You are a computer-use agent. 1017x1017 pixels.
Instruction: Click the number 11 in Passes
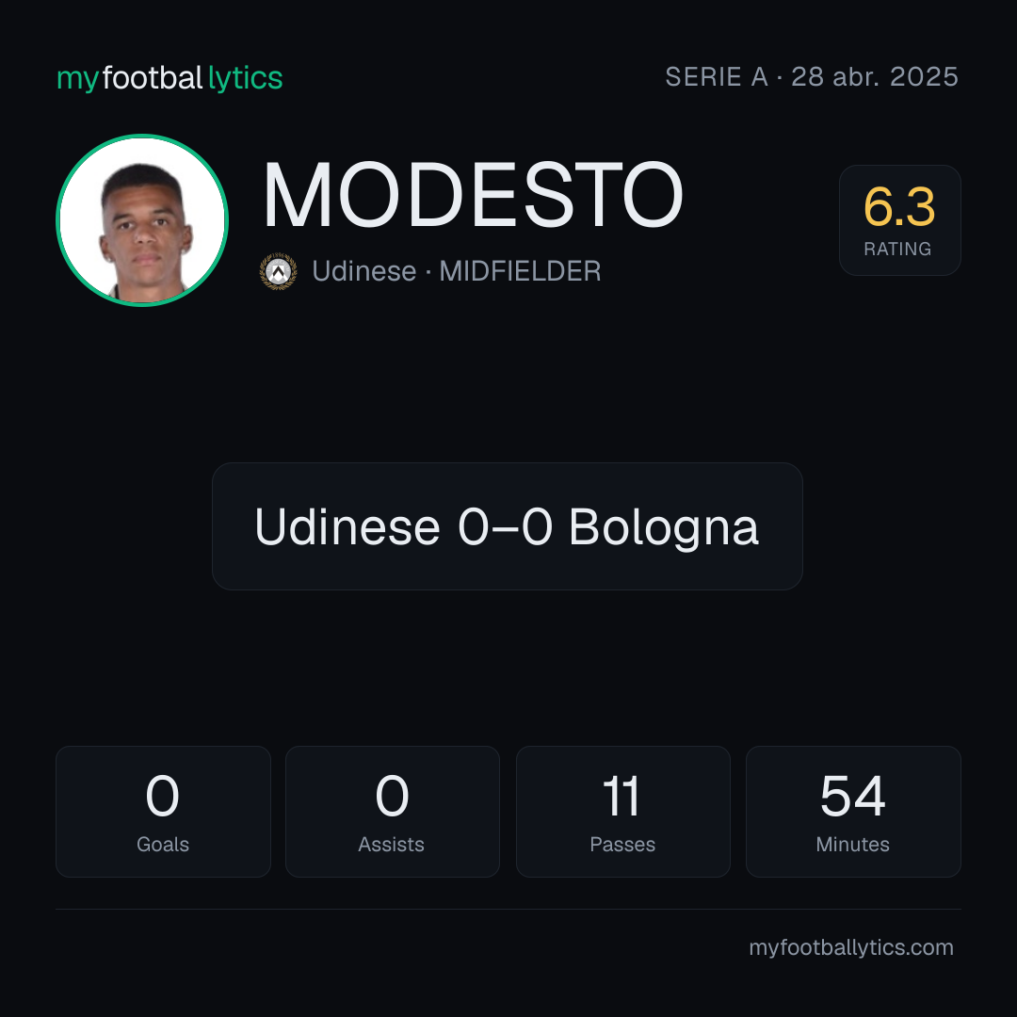point(621,796)
